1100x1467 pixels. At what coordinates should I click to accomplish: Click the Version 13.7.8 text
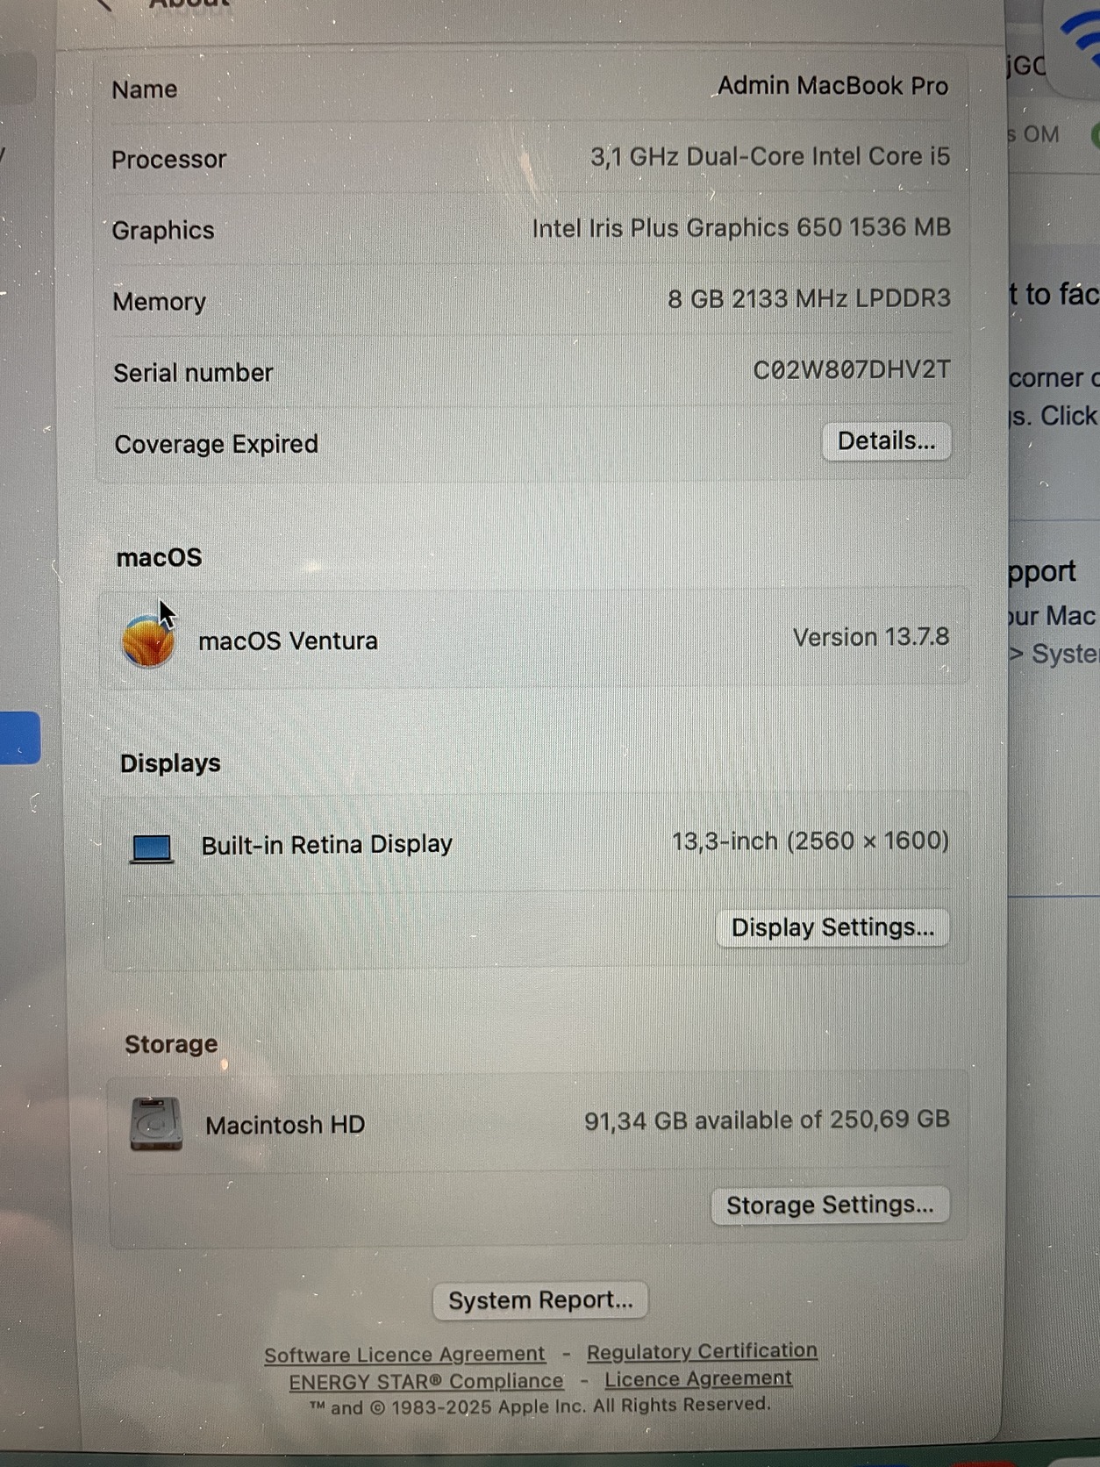click(x=871, y=637)
